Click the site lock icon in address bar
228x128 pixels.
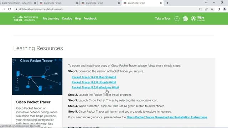pos(16,9)
